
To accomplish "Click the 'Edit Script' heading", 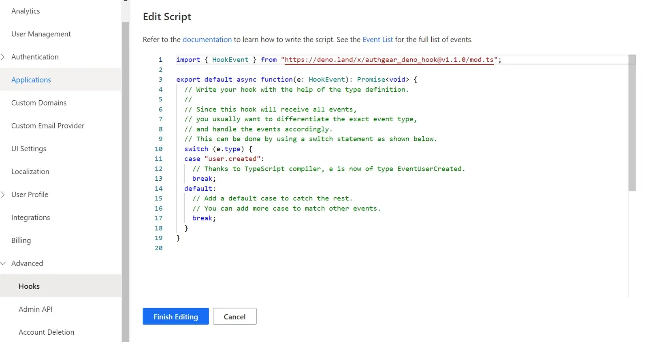I will 167,17.
